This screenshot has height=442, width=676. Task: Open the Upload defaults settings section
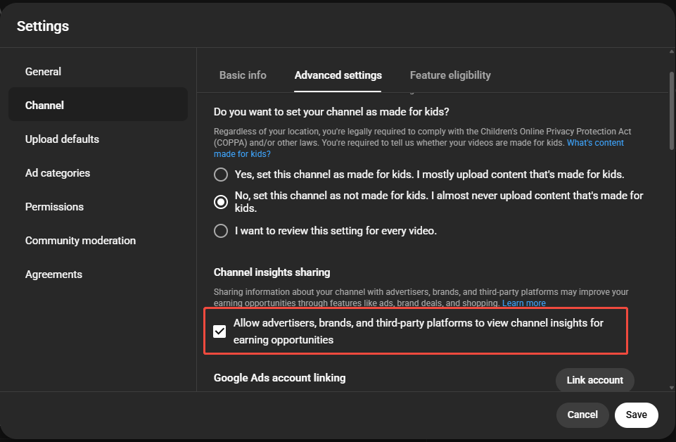point(62,139)
